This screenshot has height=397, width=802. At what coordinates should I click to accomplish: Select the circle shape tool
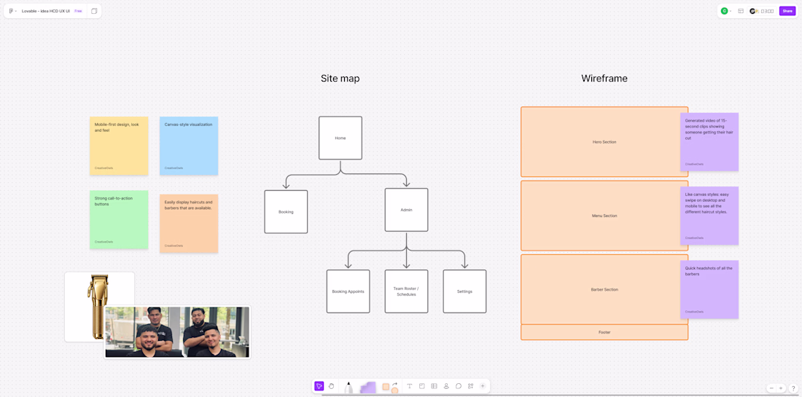394,391
